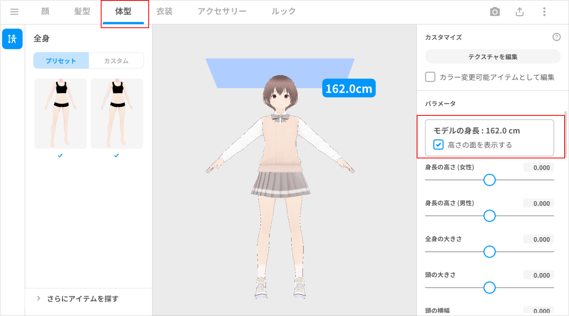Switch to the 髪型 tab
Image resolution: width=569 pixels, height=316 pixels.
82,12
